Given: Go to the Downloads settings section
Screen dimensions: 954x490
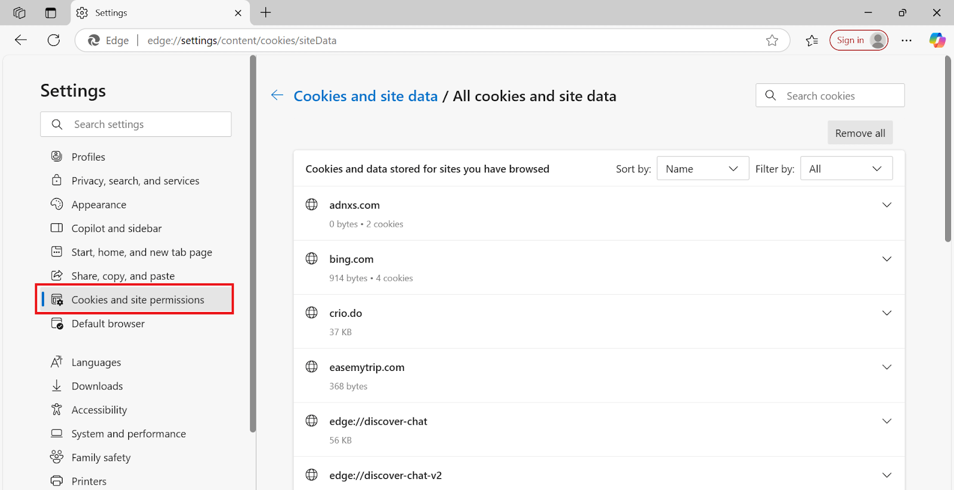Looking at the screenshot, I should point(97,386).
